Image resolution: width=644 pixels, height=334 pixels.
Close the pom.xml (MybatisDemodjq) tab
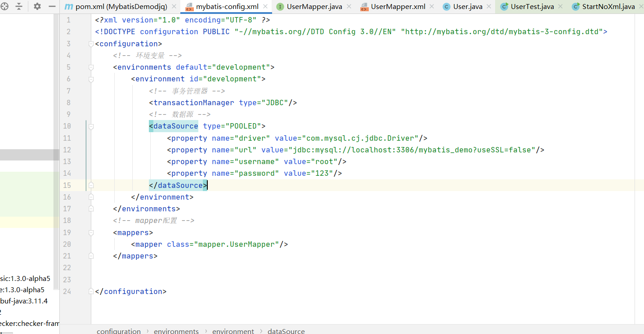tap(174, 7)
